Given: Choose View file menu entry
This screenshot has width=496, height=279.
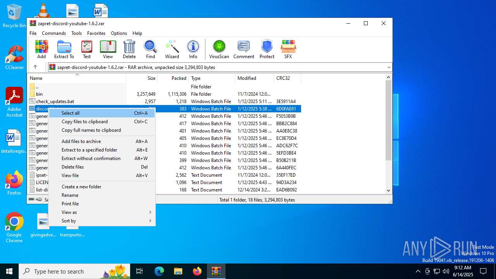Looking at the screenshot, I should click(x=102, y=175).
